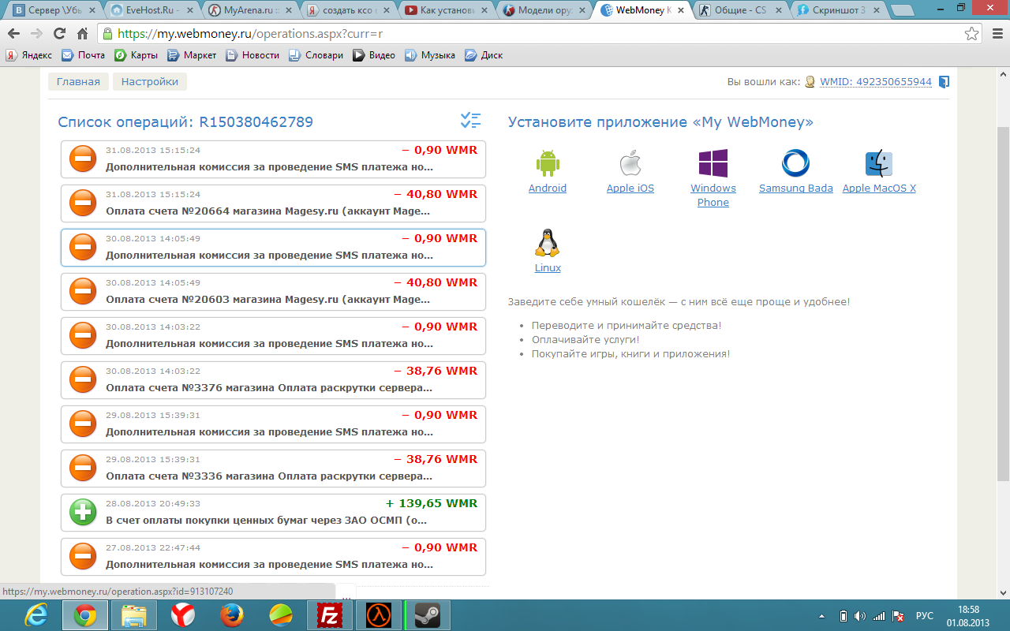
Task: Open the Apple iOS text link
Action: point(630,189)
